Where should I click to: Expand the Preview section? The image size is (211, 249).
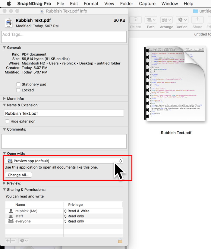click(x=5, y=183)
